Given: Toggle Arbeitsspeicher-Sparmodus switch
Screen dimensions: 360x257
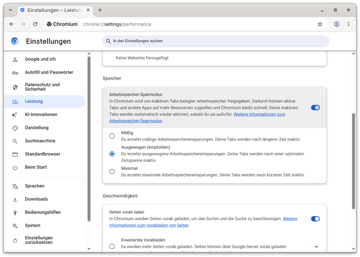Looking at the screenshot, I should [x=315, y=108].
